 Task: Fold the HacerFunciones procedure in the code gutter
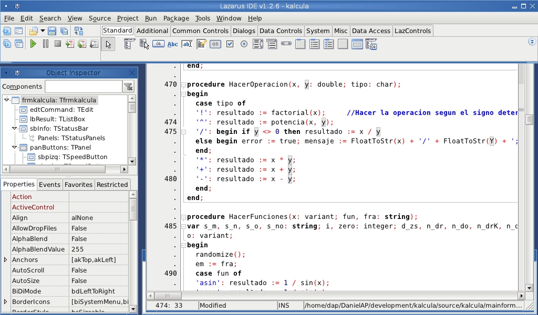coord(183,217)
